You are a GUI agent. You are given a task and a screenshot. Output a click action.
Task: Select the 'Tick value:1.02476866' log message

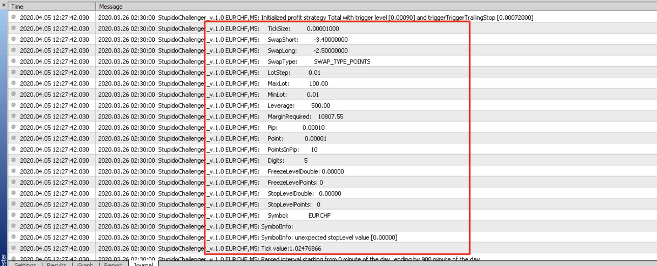tap(210, 248)
